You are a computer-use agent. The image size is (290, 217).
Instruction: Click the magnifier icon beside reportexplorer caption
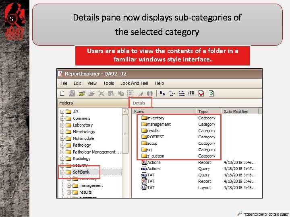(240, 213)
